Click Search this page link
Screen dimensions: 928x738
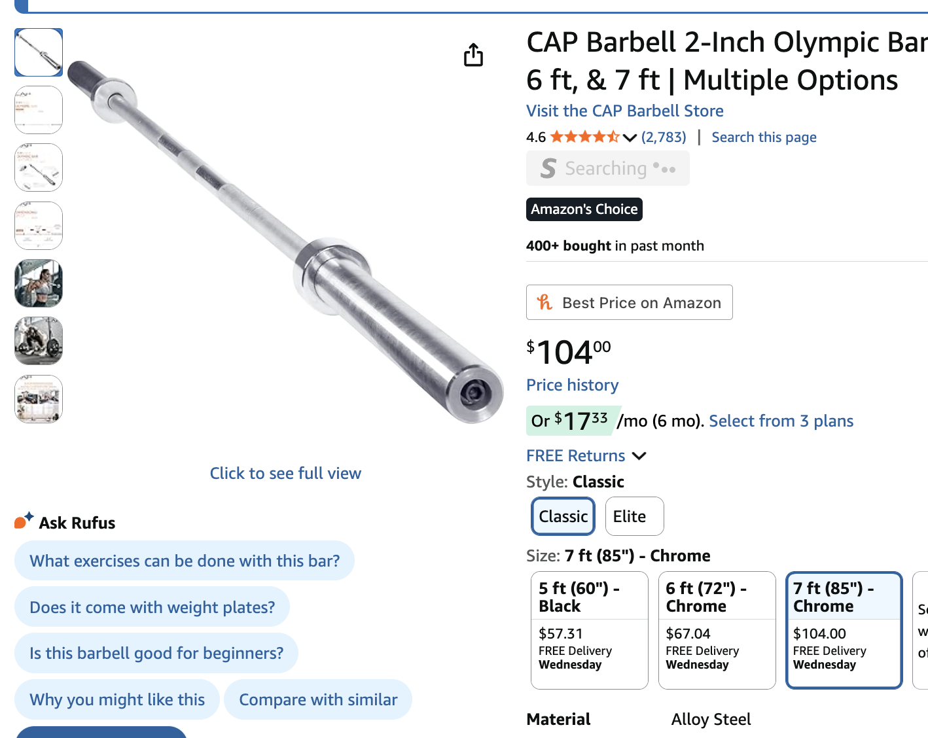tap(764, 137)
